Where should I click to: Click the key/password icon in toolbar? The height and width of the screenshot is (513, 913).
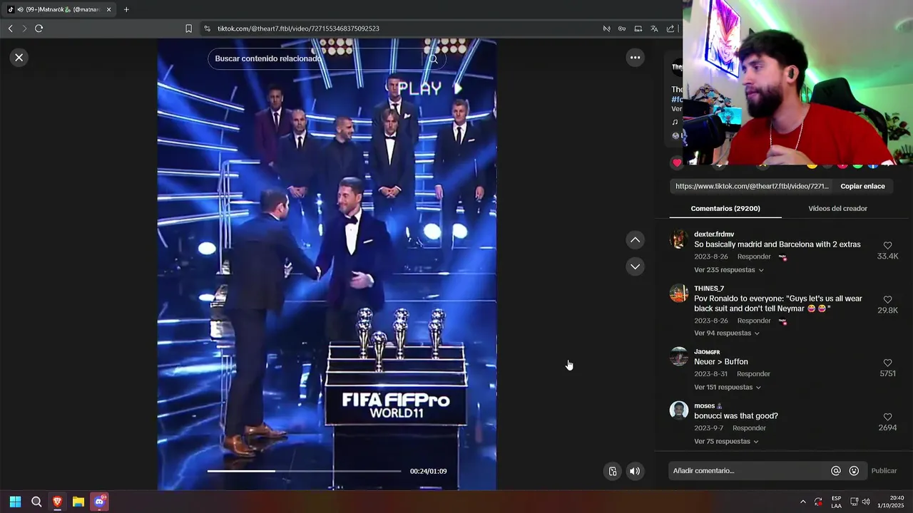(x=622, y=28)
